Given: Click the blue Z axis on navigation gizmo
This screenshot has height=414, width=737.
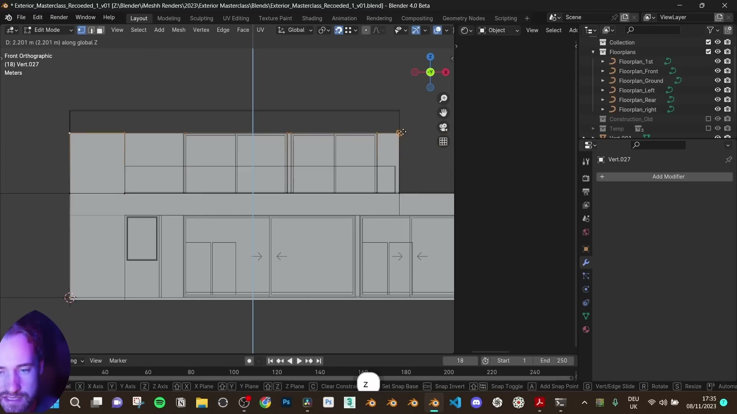Looking at the screenshot, I should click(430, 57).
